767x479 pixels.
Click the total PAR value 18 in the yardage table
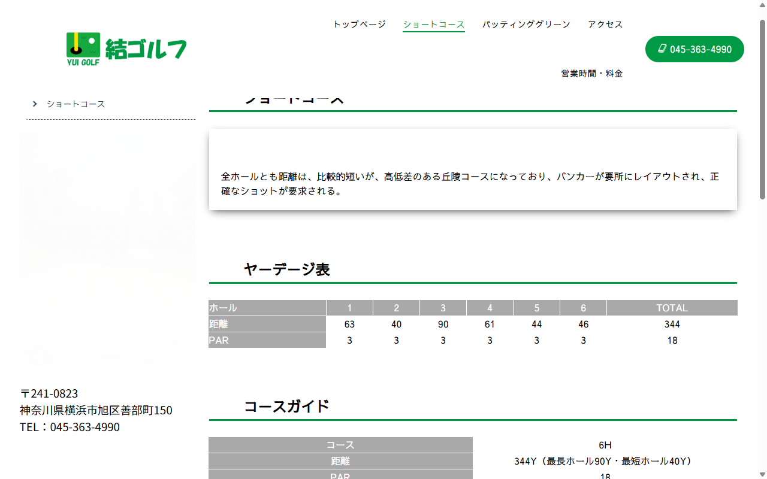pos(672,340)
